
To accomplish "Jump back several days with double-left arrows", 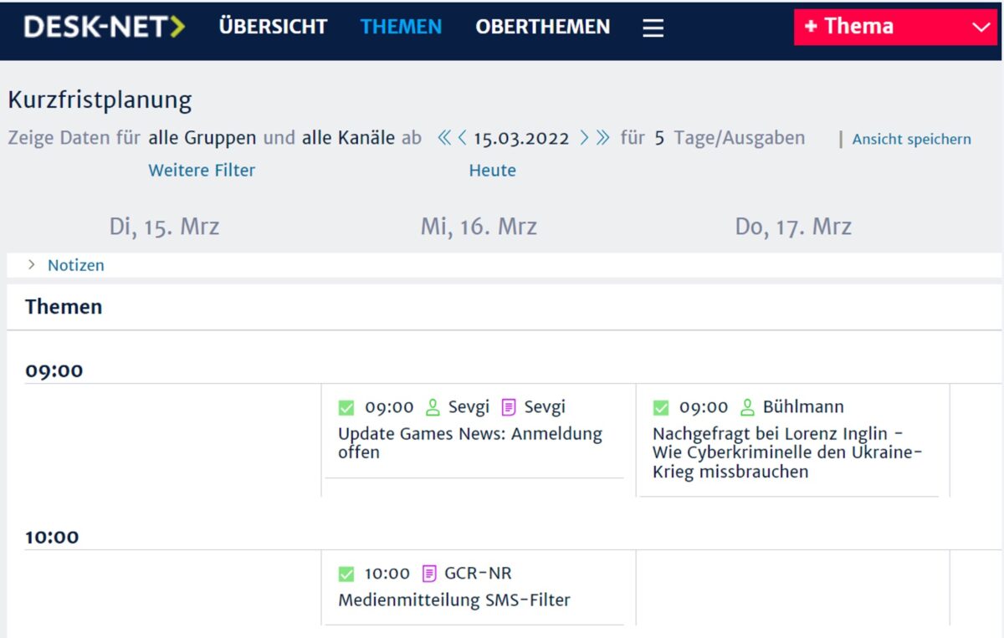I will coord(444,138).
